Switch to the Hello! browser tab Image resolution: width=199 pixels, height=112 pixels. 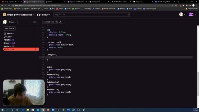click(x=55, y=2)
